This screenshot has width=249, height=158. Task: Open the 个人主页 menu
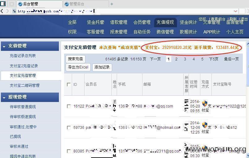235,32
